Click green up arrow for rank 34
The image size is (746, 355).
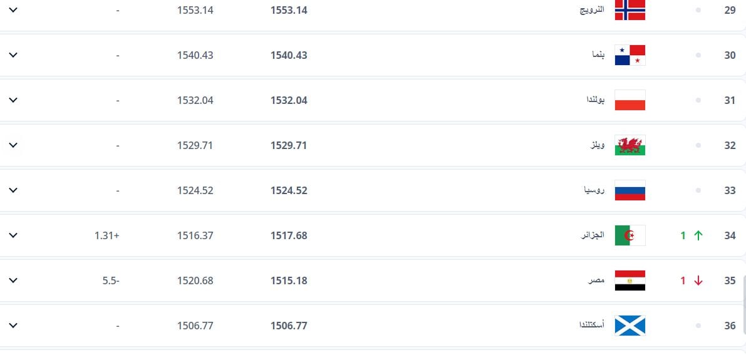point(698,235)
